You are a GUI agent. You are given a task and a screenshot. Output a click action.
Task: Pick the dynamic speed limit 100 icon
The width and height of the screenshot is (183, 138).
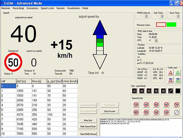(x=156, y=91)
